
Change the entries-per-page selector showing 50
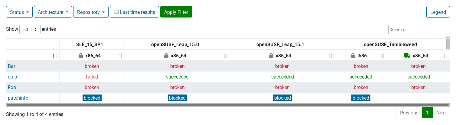[x=30, y=30]
